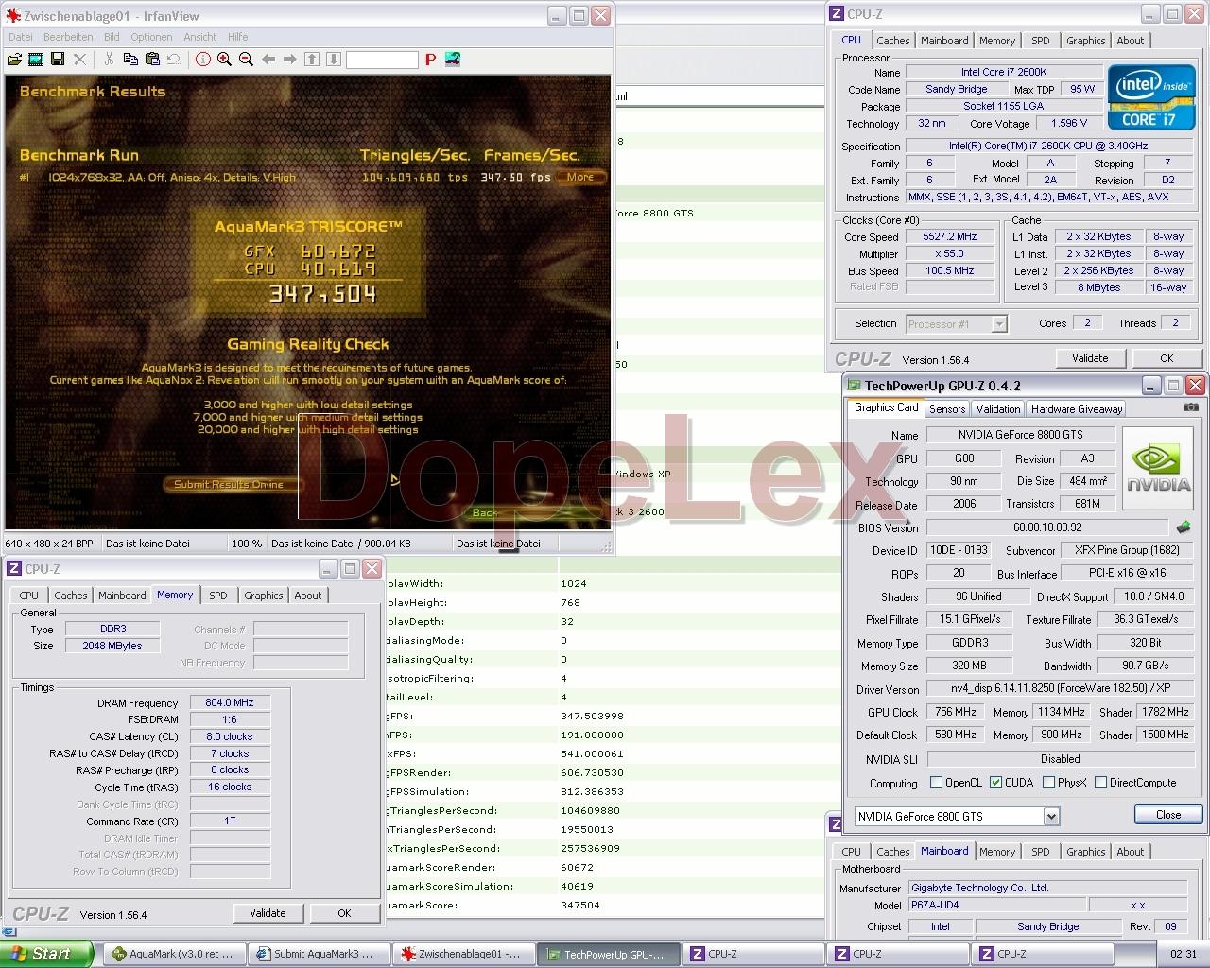This screenshot has width=1210, height=968.
Task: Enable the DirectCompute checkbox
Action: click(1101, 783)
